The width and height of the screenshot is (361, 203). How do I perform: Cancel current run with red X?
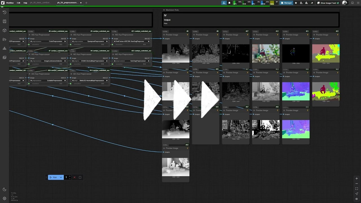pyautogui.click(x=74, y=177)
